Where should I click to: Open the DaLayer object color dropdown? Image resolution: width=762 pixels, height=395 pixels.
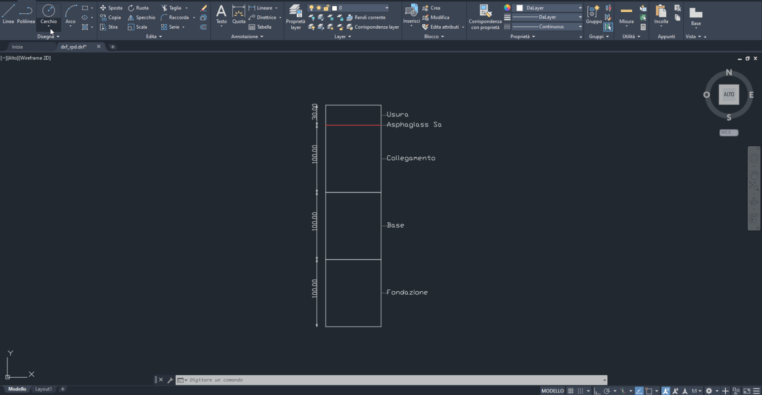[549, 8]
